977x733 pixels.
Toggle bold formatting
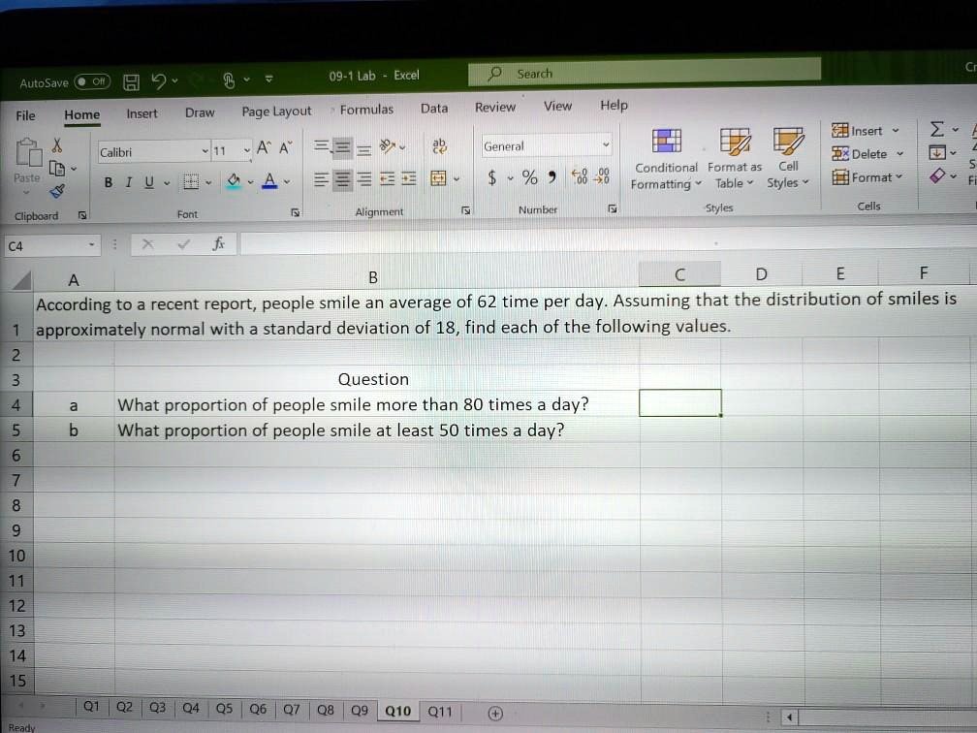pyautogui.click(x=108, y=182)
